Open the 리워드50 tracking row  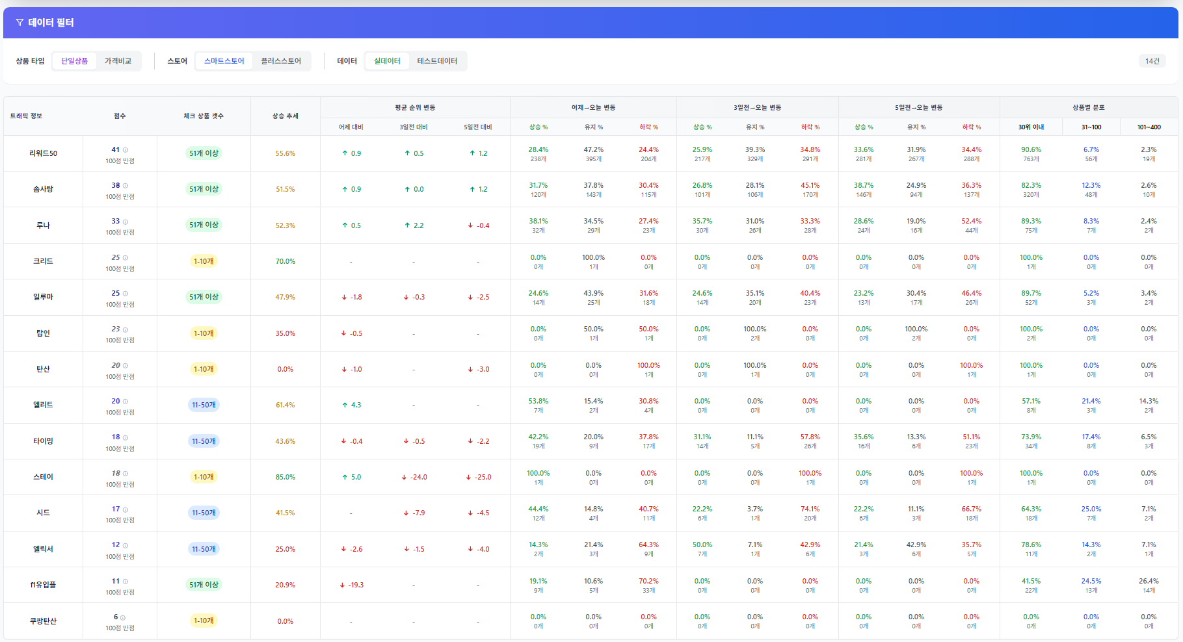click(43, 153)
